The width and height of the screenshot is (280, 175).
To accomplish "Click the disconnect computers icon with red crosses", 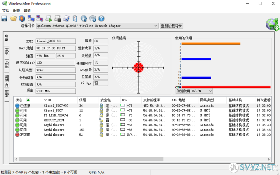I will (x=40, y=18).
